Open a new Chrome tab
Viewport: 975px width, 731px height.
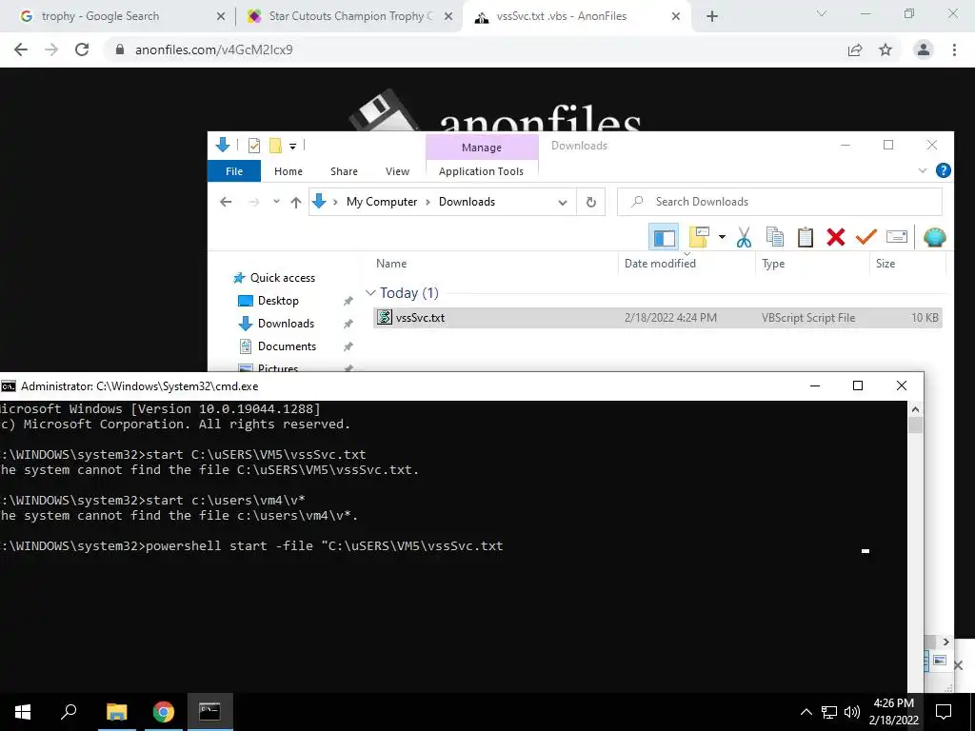click(x=712, y=16)
